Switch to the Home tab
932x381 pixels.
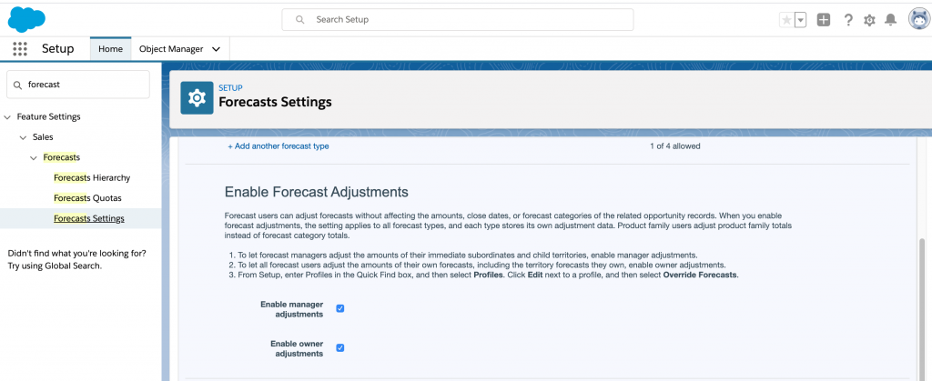pos(110,49)
